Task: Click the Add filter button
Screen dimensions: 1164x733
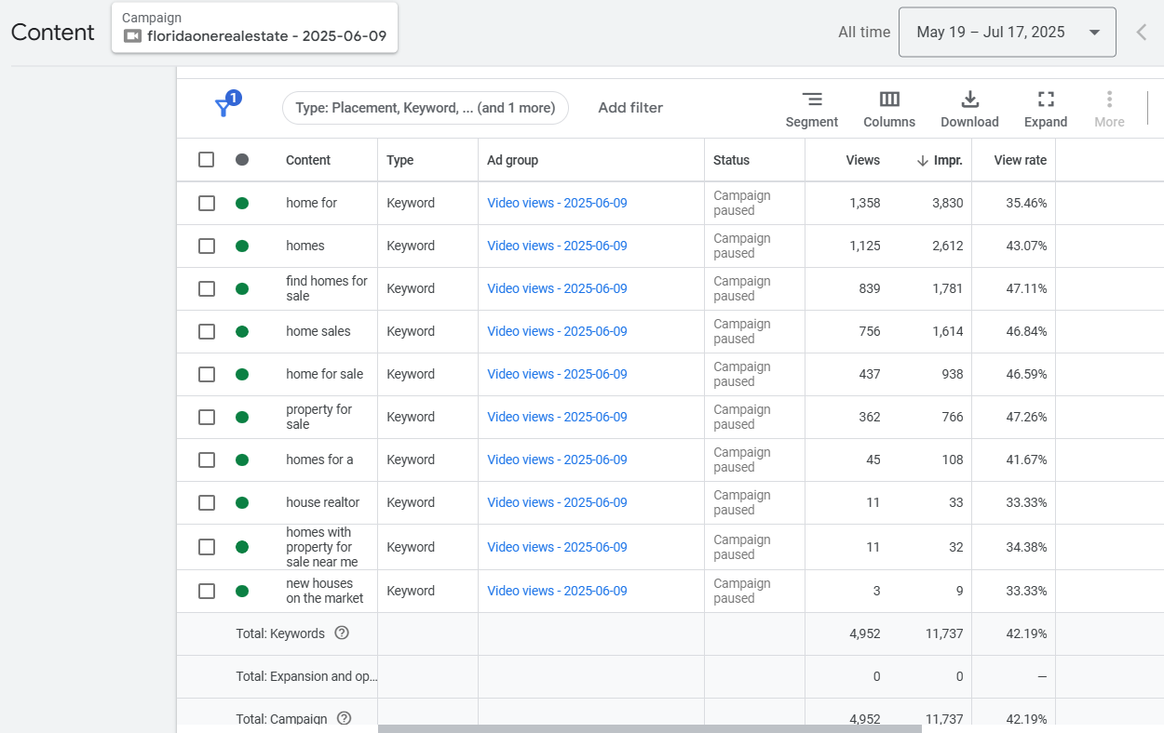Action: coord(630,108)
